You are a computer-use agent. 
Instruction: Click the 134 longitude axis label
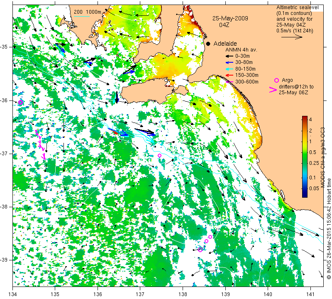[x=13, y=294]
